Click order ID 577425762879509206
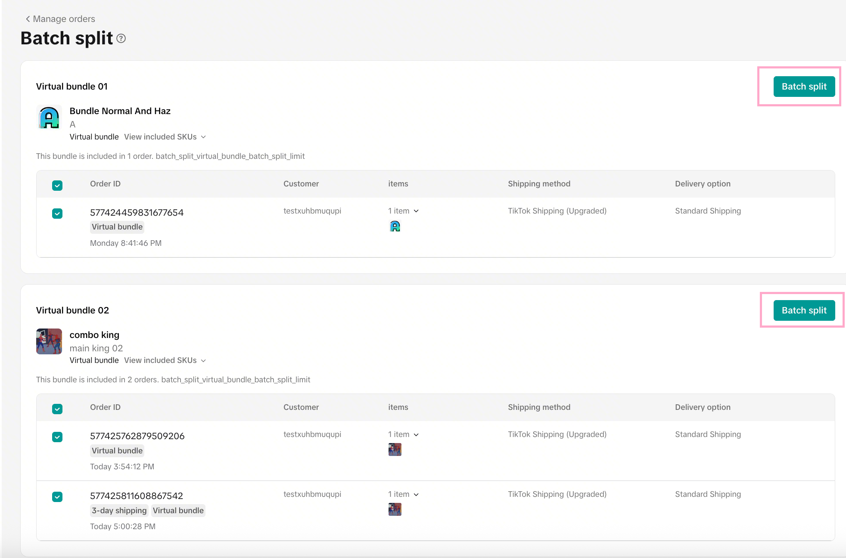 [137, 436]
